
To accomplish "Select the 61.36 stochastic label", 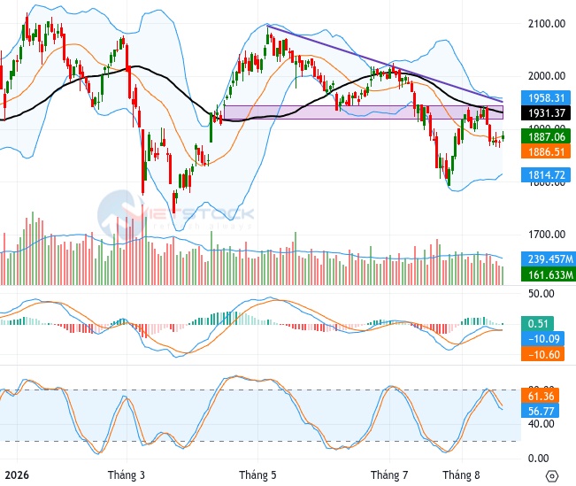I will coord(541,396).
